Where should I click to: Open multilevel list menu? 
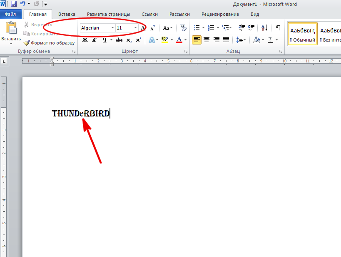coord(226,28)
